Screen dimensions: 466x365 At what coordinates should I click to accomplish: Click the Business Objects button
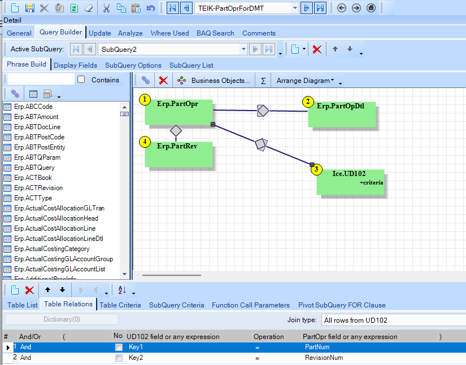(x=214, y=81)
